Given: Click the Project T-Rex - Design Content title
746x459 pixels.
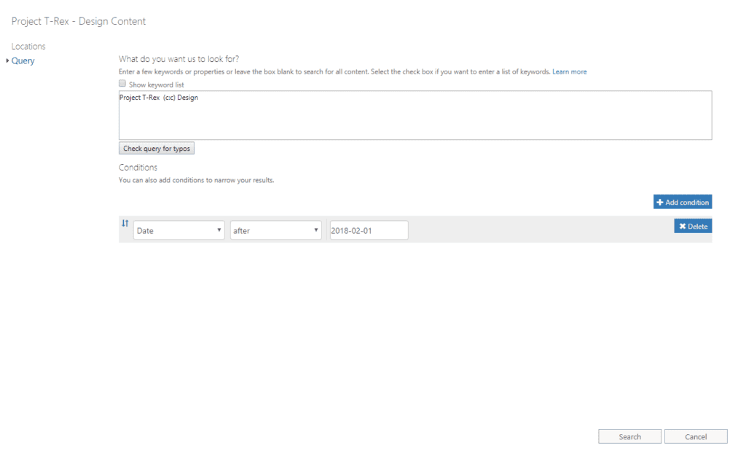Looking at the screenshot, I should [79, 21].
